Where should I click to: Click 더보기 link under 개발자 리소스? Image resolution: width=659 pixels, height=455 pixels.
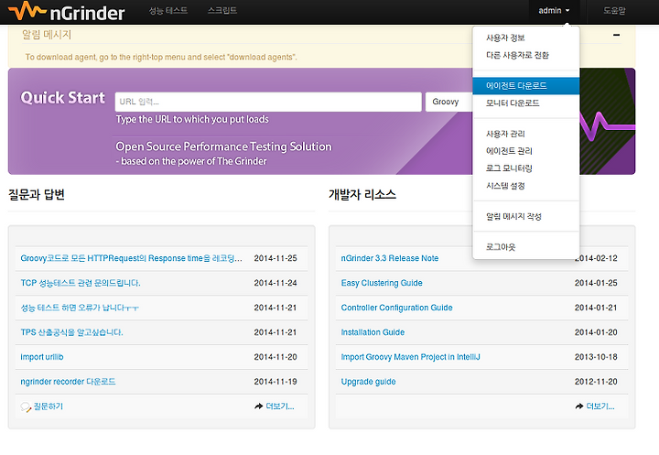click(x=600, y=406)
